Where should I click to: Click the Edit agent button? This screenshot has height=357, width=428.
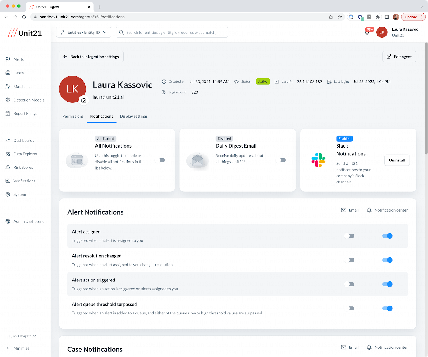[x=399, y=57]
